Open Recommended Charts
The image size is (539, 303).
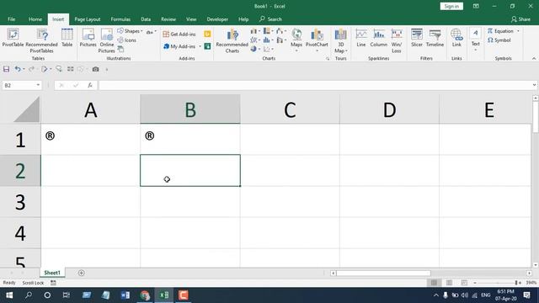click(232, 40)
